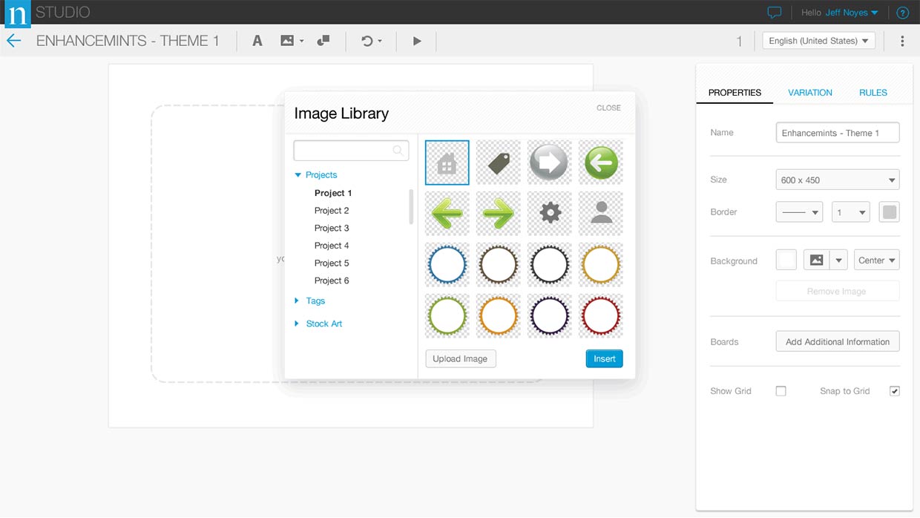Select the green round left arrow image

601,163
